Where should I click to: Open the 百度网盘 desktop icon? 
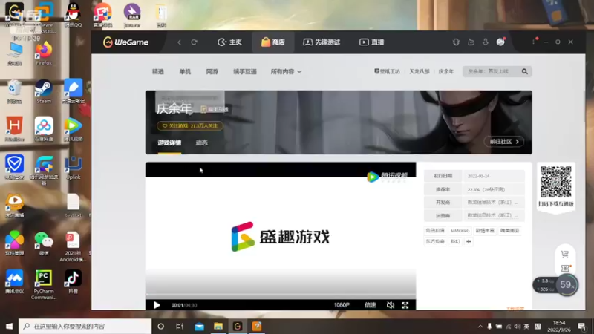[x=44, y=129]
